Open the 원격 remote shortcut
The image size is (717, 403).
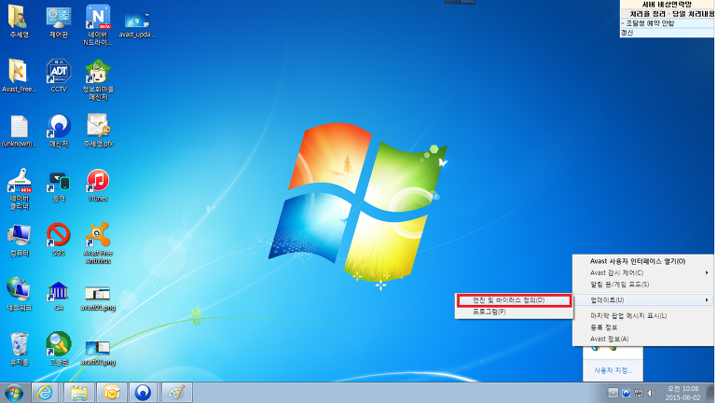pyautogui.click(x=59, y=186)
